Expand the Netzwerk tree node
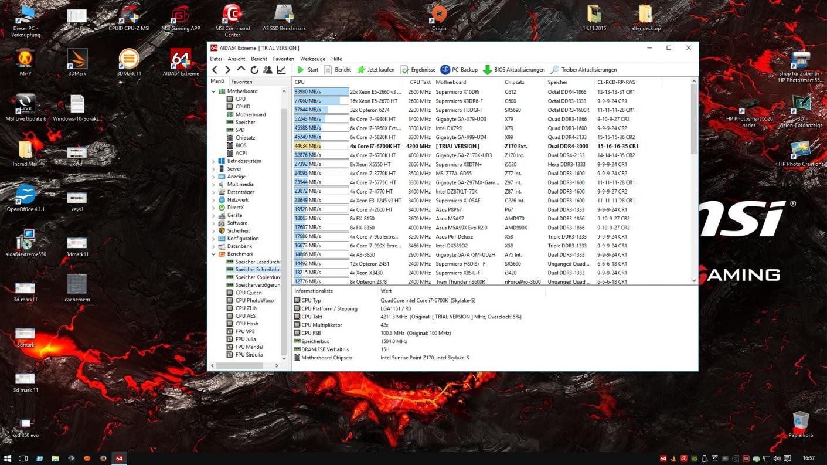This screenshot has height=465, width=827. [x=213, y=200]
